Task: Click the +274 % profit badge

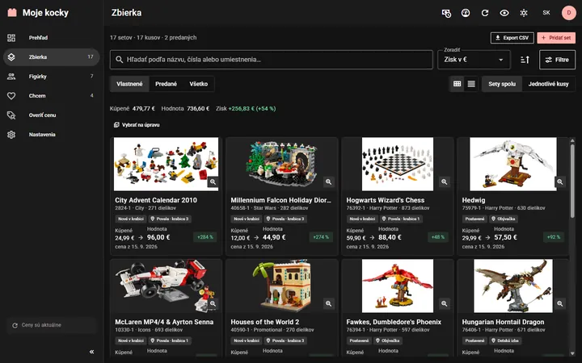Action: click(x=321, y=237)
